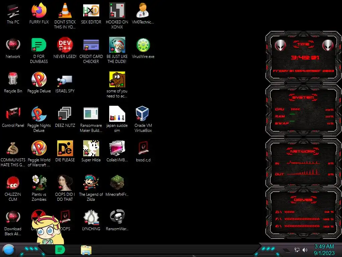
Task: Click the F:\ drive usage bar
Action: point(302,219)
